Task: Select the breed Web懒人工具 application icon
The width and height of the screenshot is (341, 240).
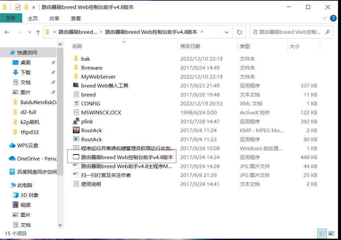Action: tap(76, 86)
